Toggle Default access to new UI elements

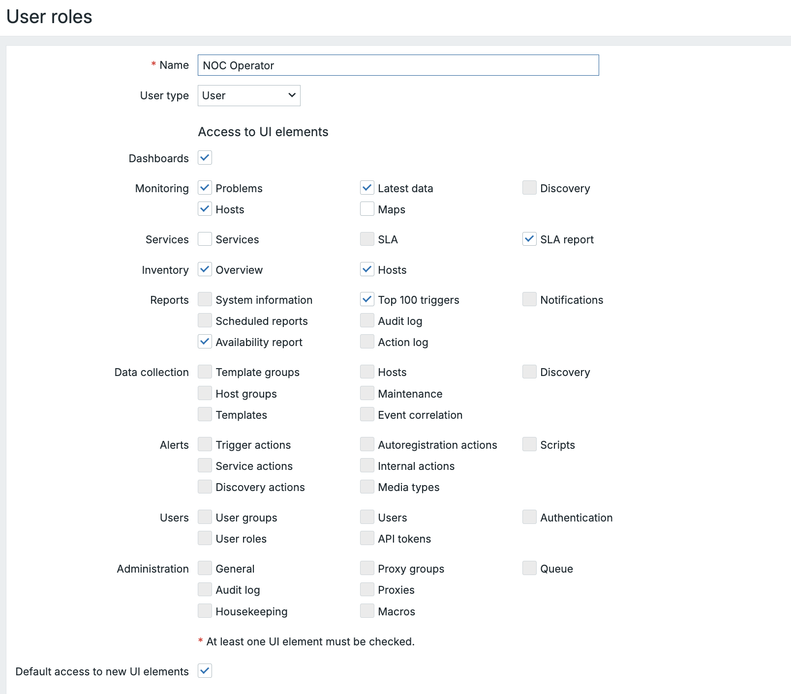[204, 671]
